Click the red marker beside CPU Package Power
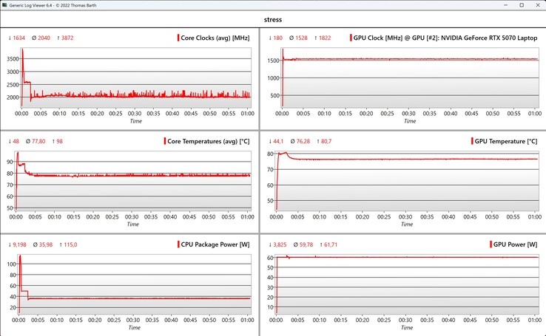 (x=178, y=244)
